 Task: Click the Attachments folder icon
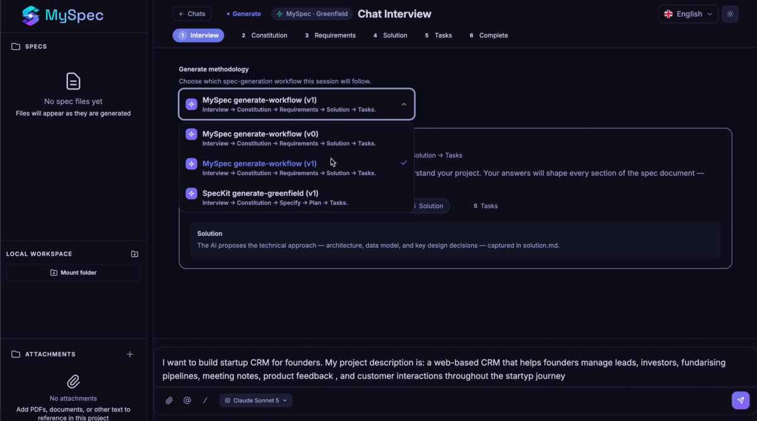[16, 354]
